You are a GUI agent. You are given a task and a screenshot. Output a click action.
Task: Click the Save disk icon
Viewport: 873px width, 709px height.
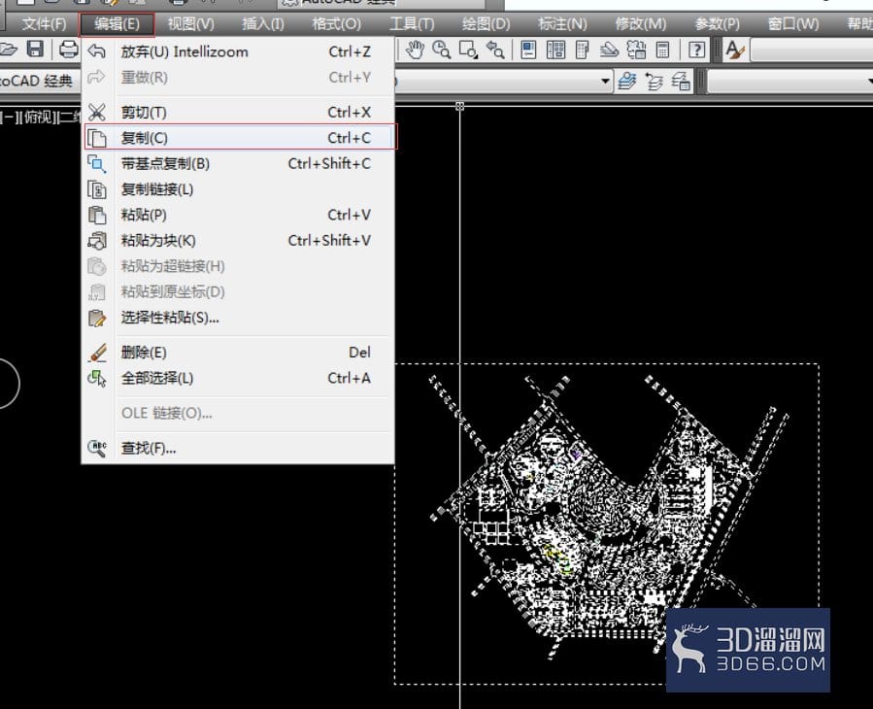click(x=35, y=49)
